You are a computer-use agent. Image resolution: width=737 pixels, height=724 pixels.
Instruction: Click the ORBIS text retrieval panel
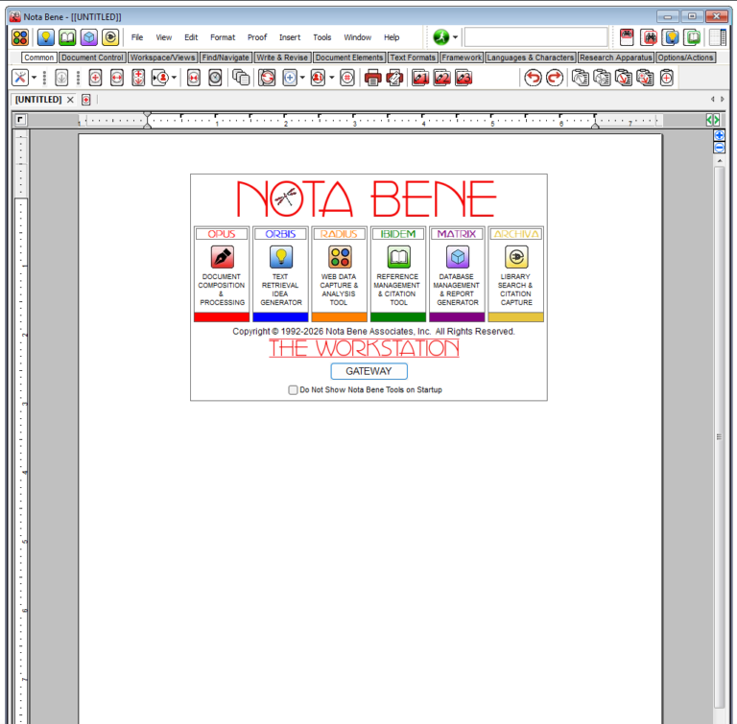pyautogui.click(x=280, y=274)
